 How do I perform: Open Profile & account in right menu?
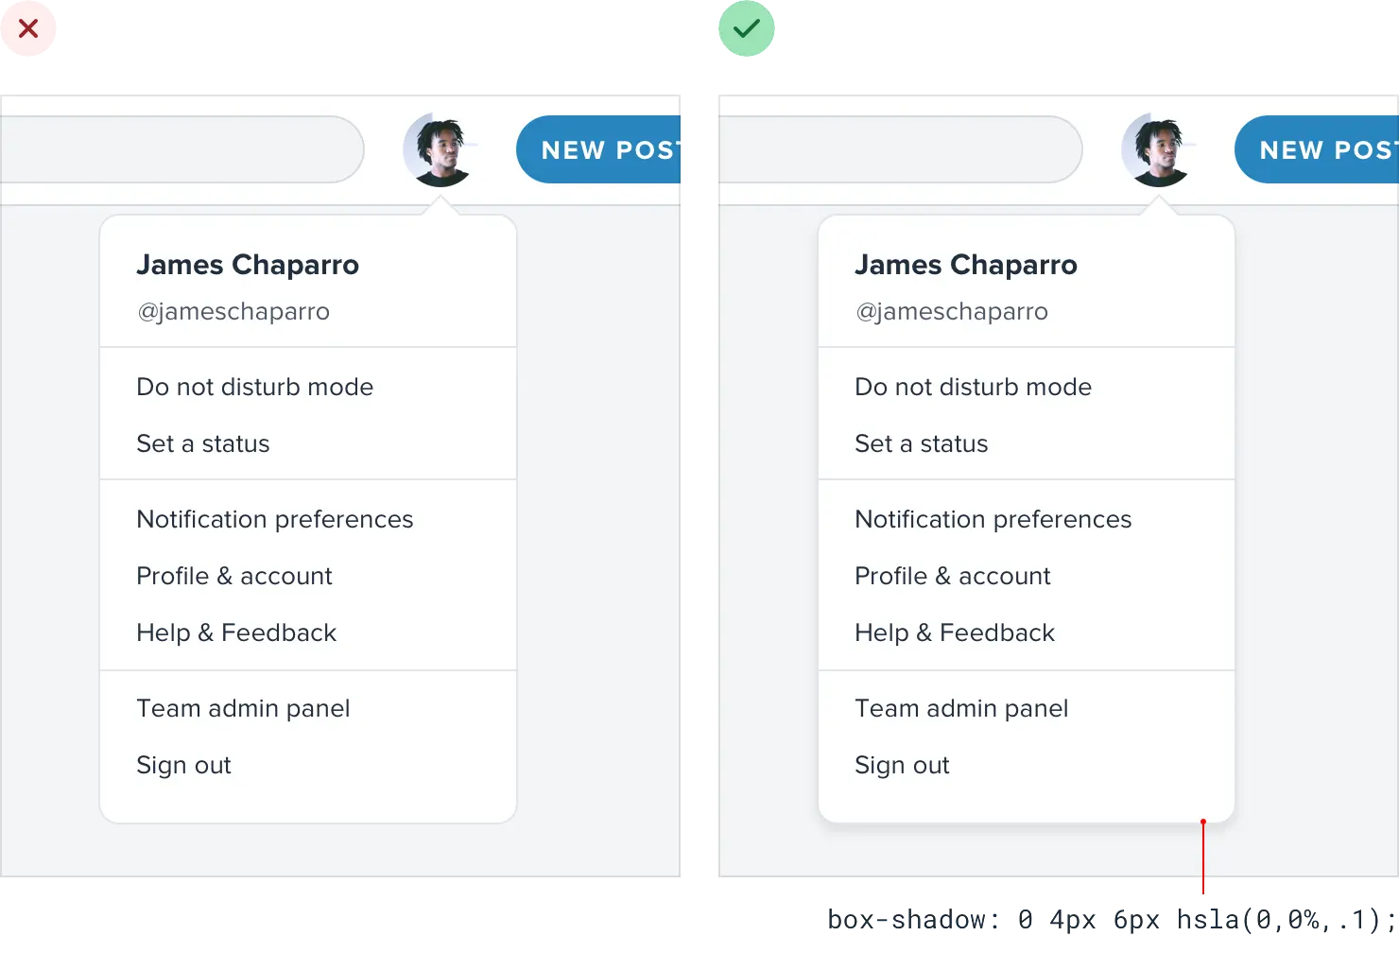click(x=952, y=576)
